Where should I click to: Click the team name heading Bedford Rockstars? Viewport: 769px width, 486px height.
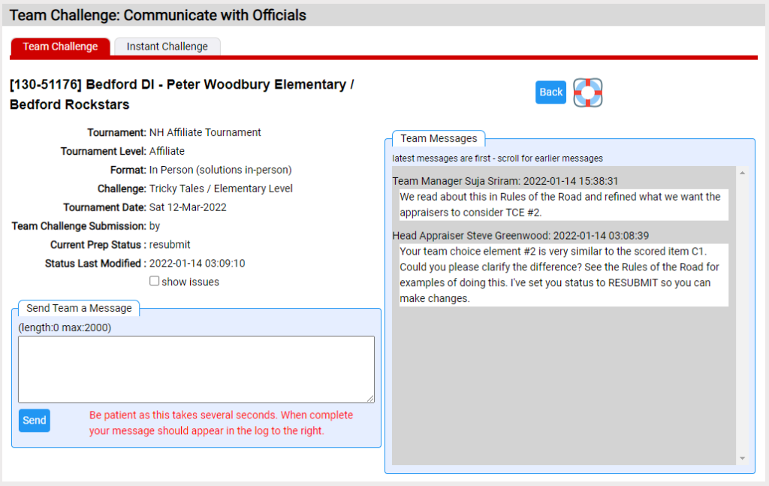(x=70, y=104)
